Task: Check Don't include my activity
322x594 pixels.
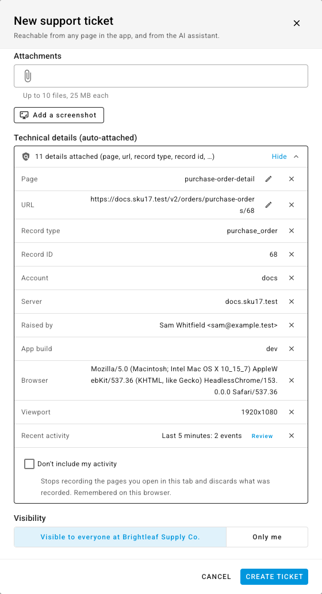Action: click(29, 464)
